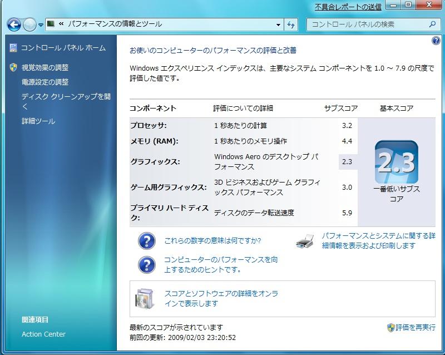Select the メモリ (RAM) subscore 4.4
This screenshot has width=445, height=355.
click(x=347, y=141)
